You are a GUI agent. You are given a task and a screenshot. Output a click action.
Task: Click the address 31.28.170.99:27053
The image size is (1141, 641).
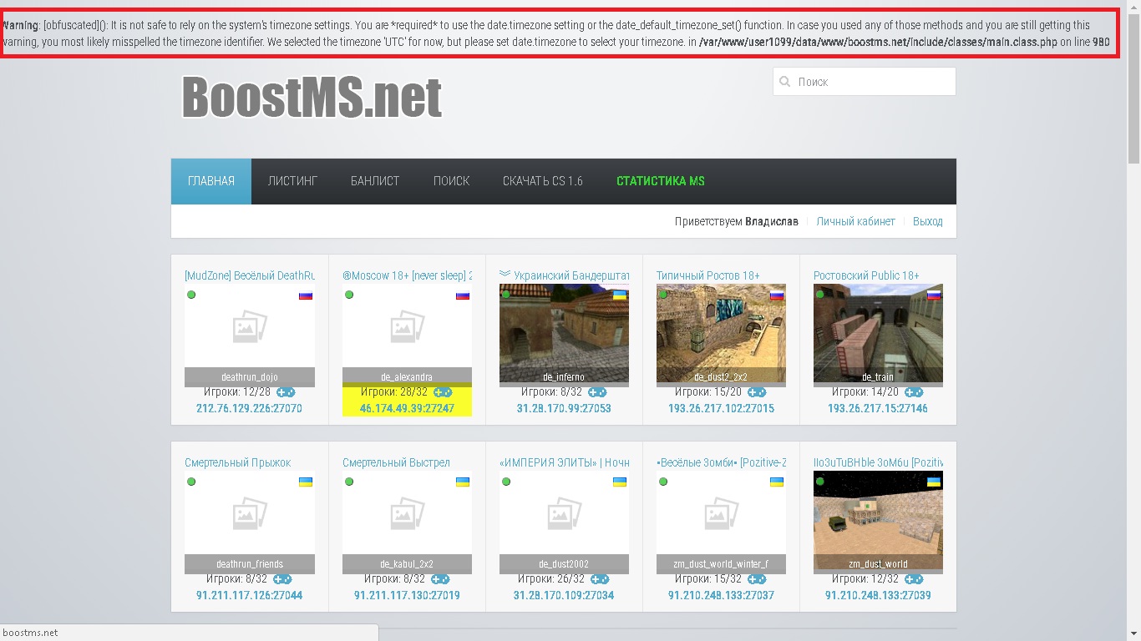[x=564, y=409]
